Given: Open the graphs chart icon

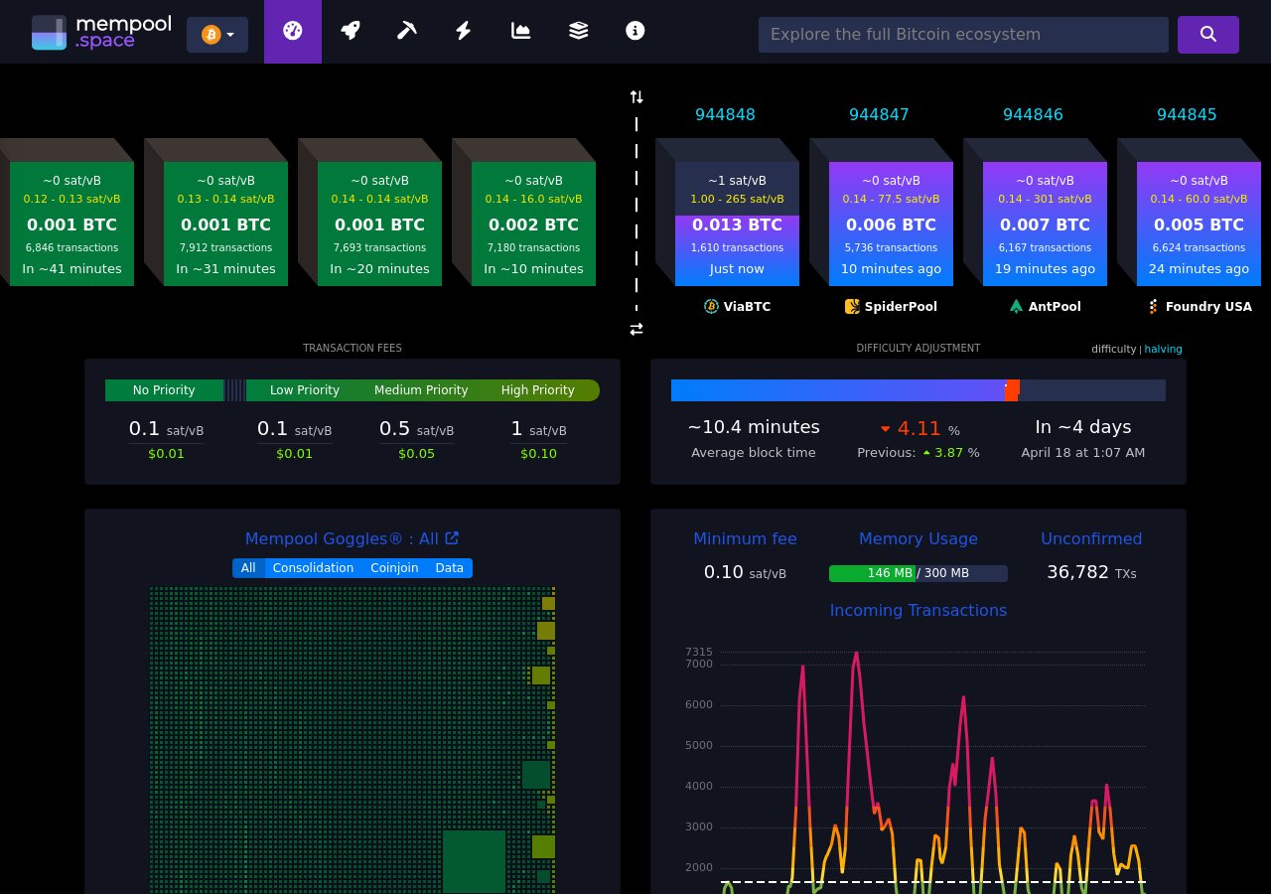Looking at the screenshot, I should (x=520, y=31).
